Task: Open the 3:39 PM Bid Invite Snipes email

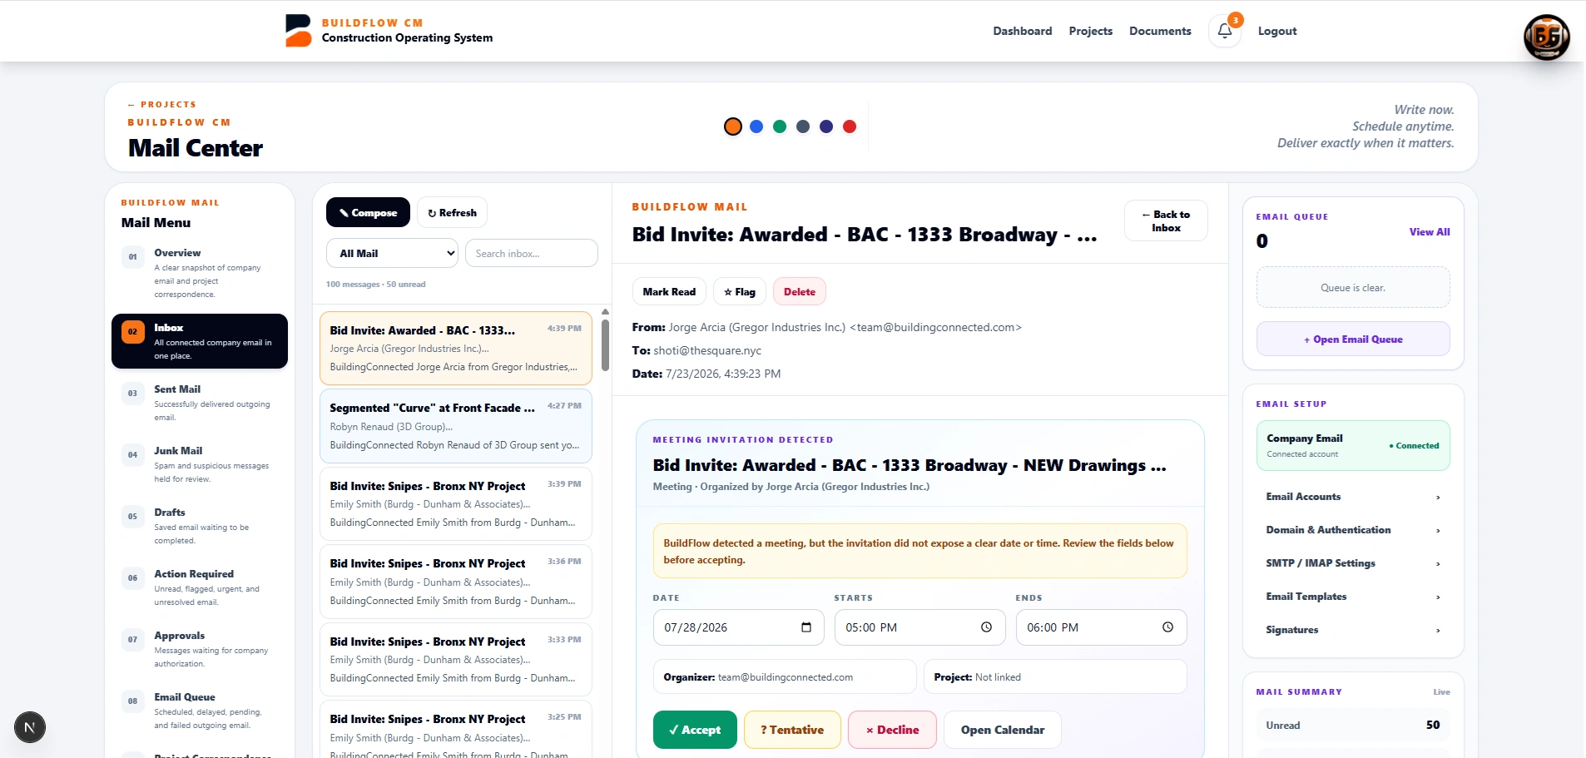Action: click(x=456, y=504)
